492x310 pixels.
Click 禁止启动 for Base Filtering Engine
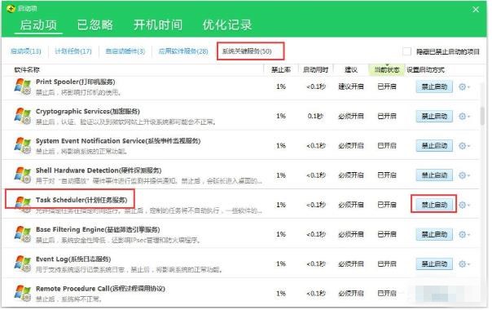point(434,235)
